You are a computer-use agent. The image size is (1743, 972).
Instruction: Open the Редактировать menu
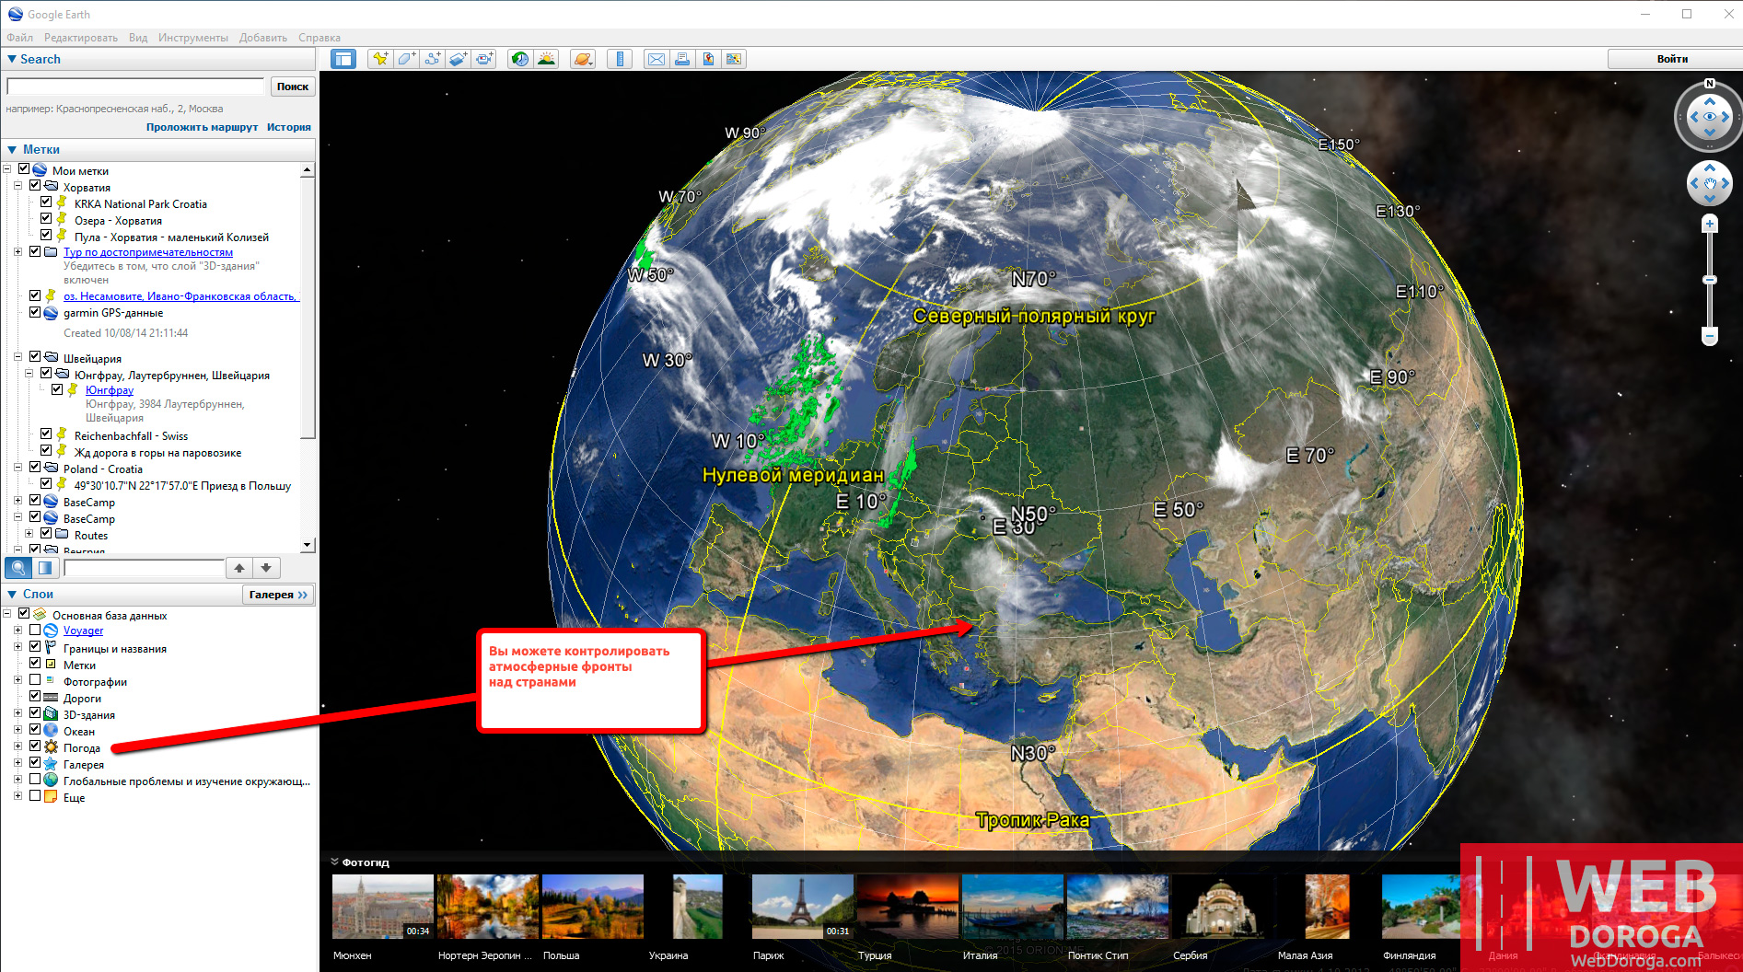(81, 38)
